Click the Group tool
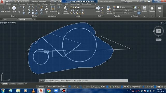 coord(135,9)
